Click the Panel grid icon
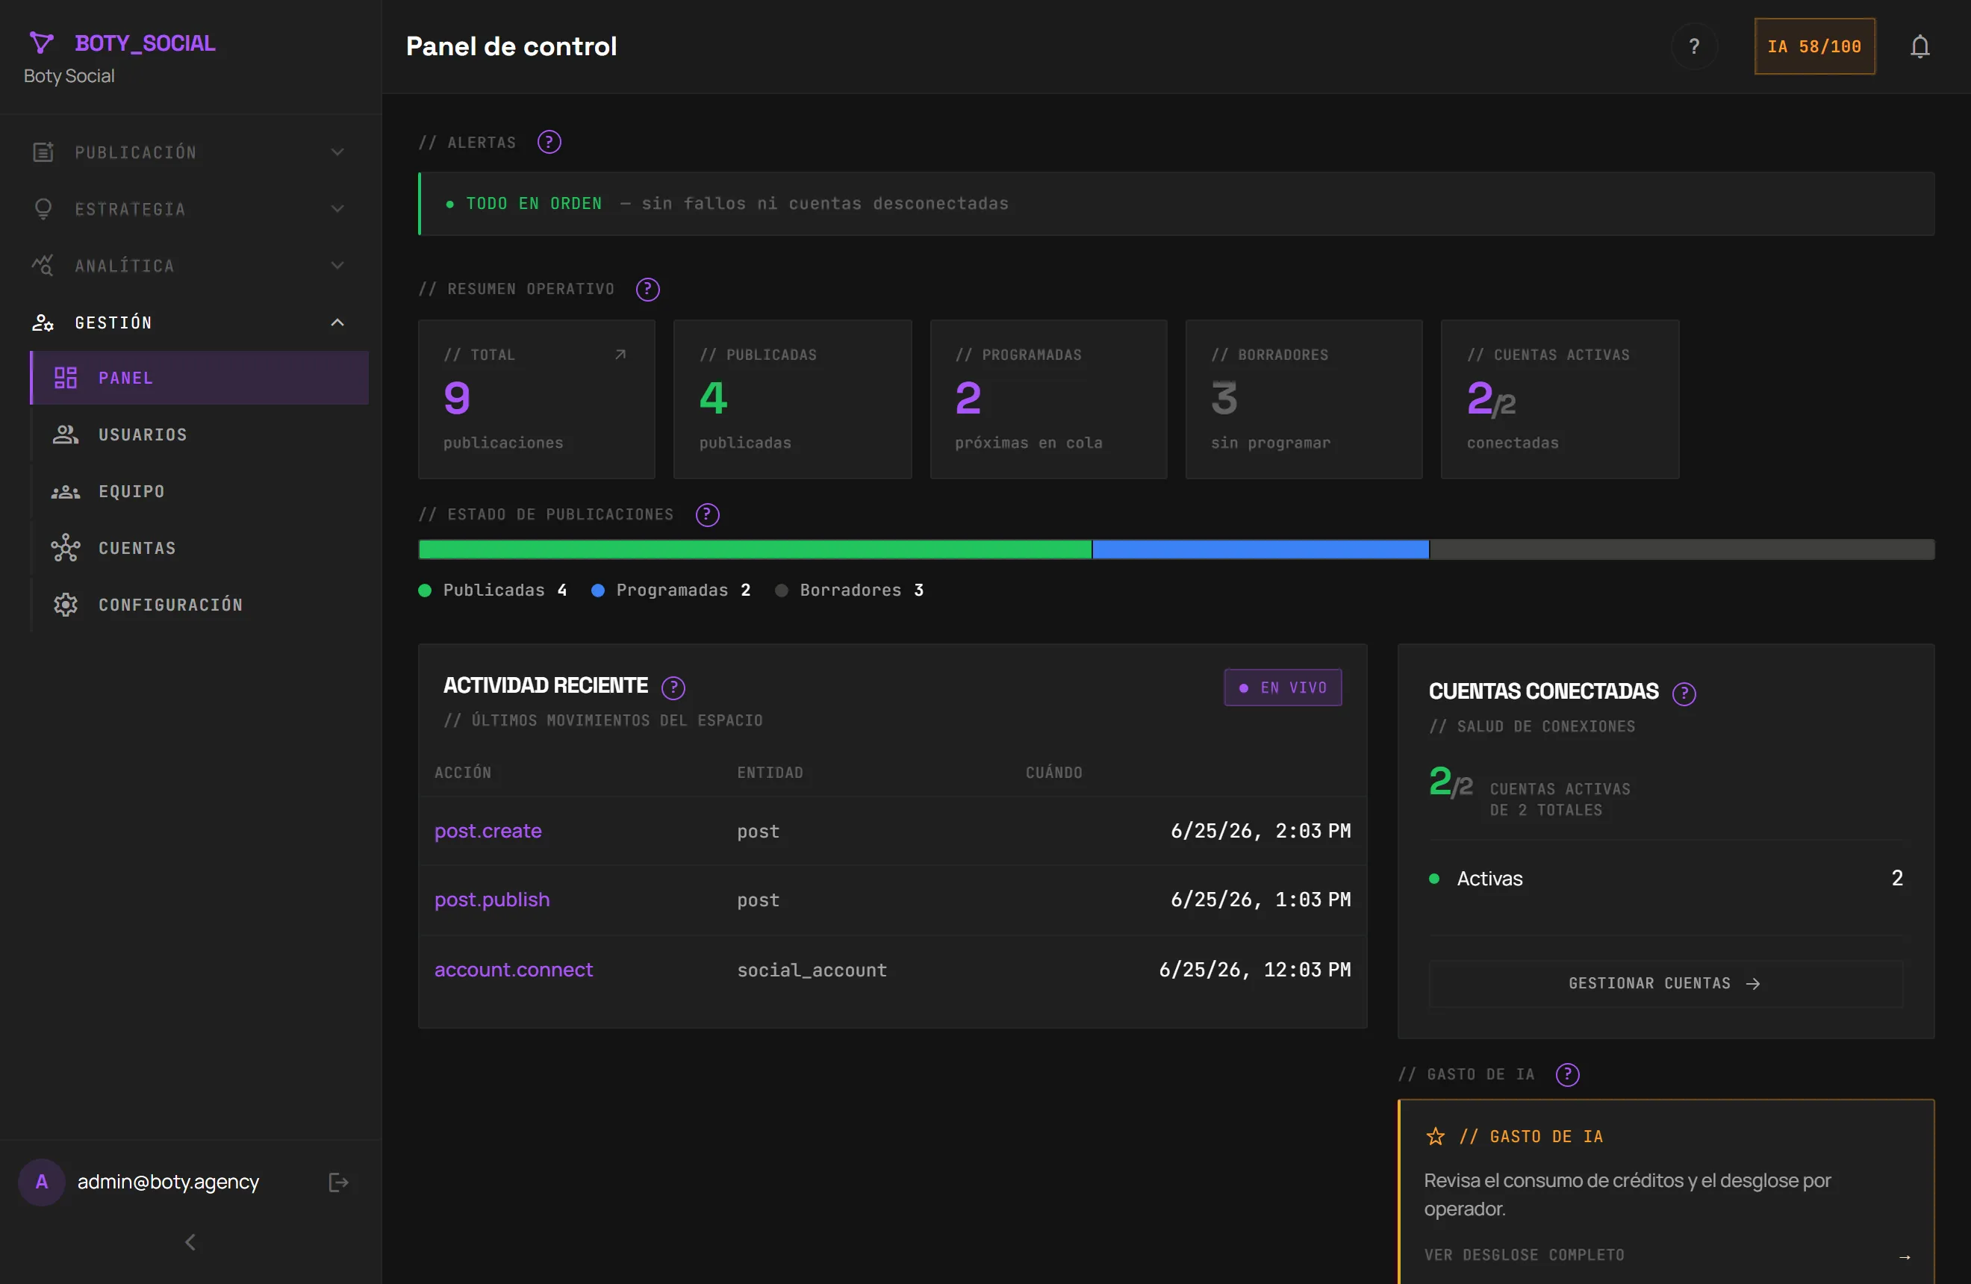This screenshot has width=1971, height=1284. point(66,378)
